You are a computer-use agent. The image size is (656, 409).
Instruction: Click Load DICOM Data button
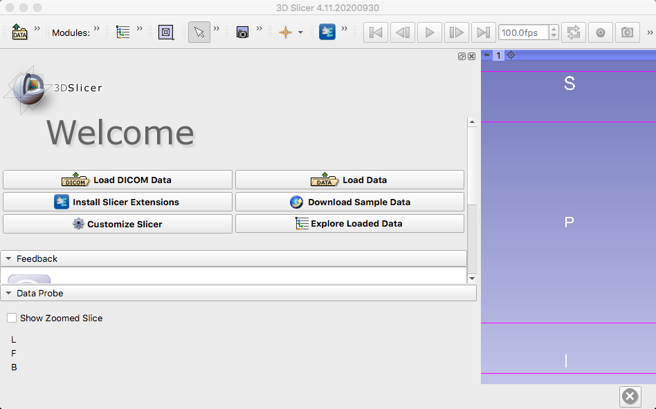pyautogui.click(x=118, y=180)
